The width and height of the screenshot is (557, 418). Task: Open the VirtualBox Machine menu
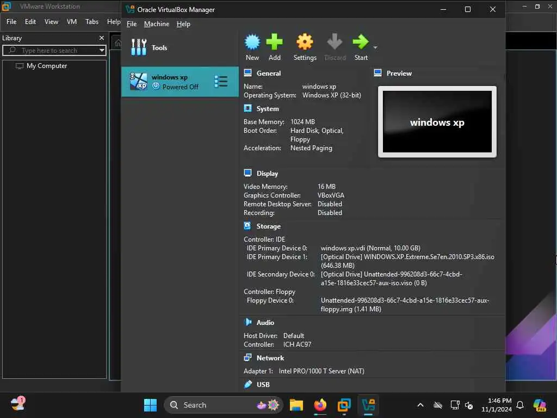[x=157, y=24]
